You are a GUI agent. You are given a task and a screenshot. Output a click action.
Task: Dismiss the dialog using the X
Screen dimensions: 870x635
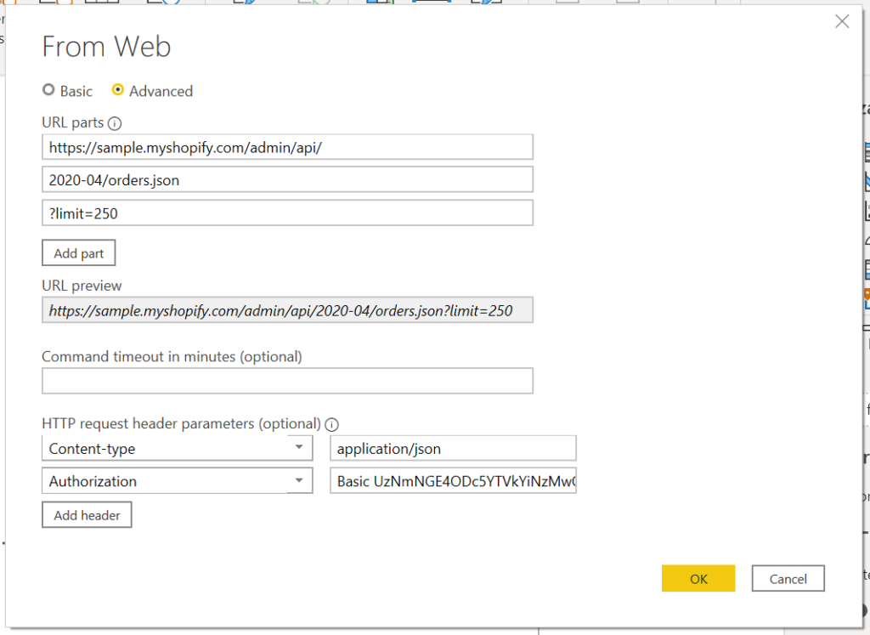842,21
